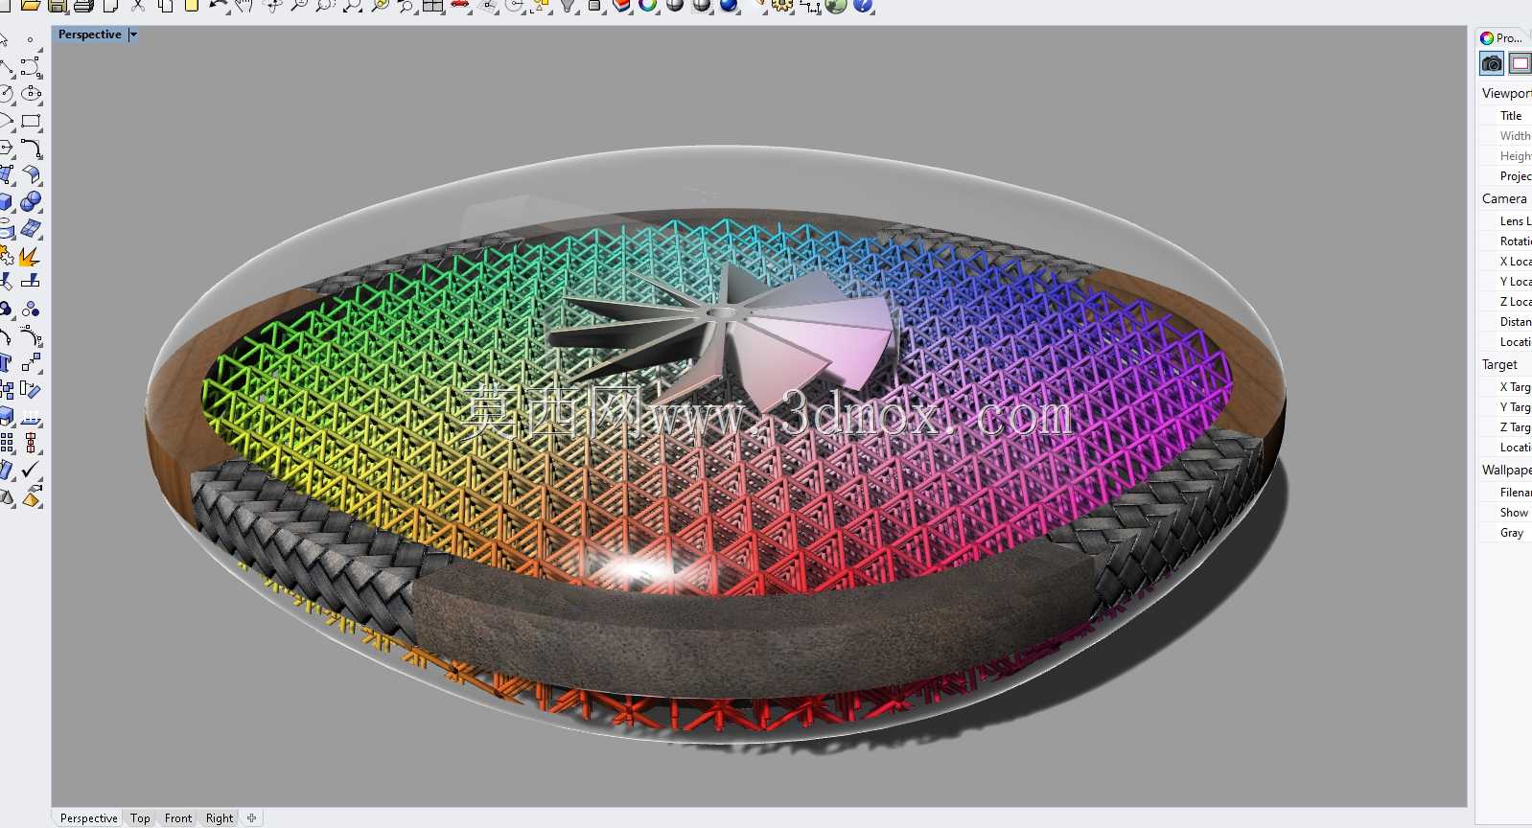Click the Perspective viewport title label

(x=90, y=34)
